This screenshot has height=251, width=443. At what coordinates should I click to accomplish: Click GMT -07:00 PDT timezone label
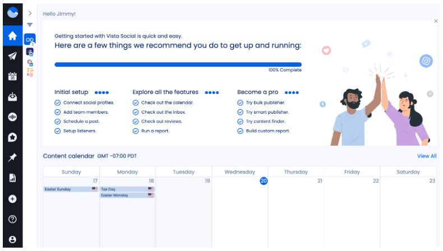tap(117, 156)
